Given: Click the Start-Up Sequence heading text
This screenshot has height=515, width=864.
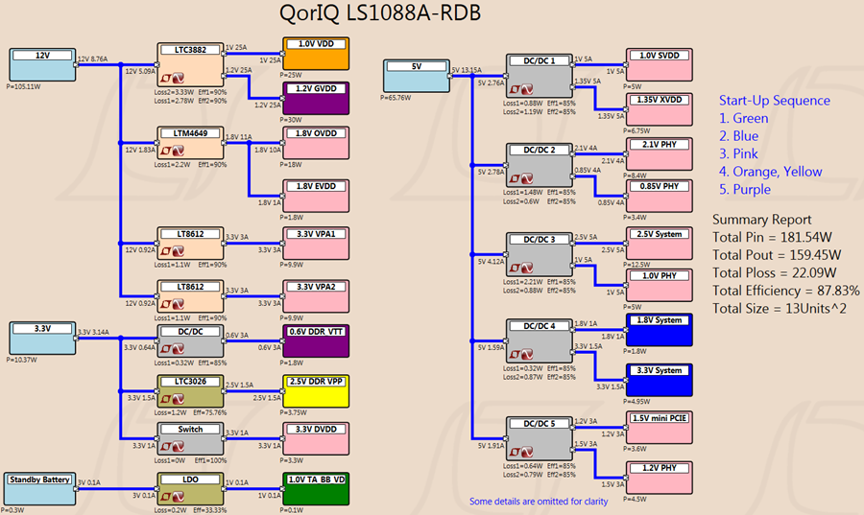Looking at the screenshot, I should click(x=774, y=100).
